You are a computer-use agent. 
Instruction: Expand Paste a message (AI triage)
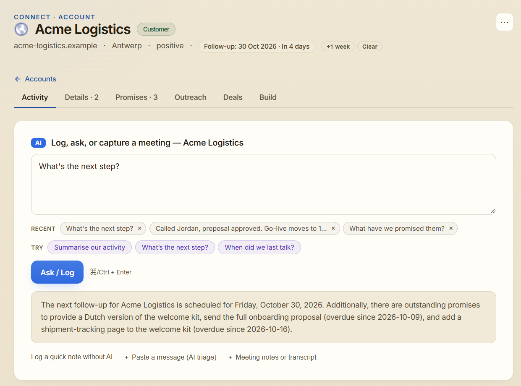(170, 357)
